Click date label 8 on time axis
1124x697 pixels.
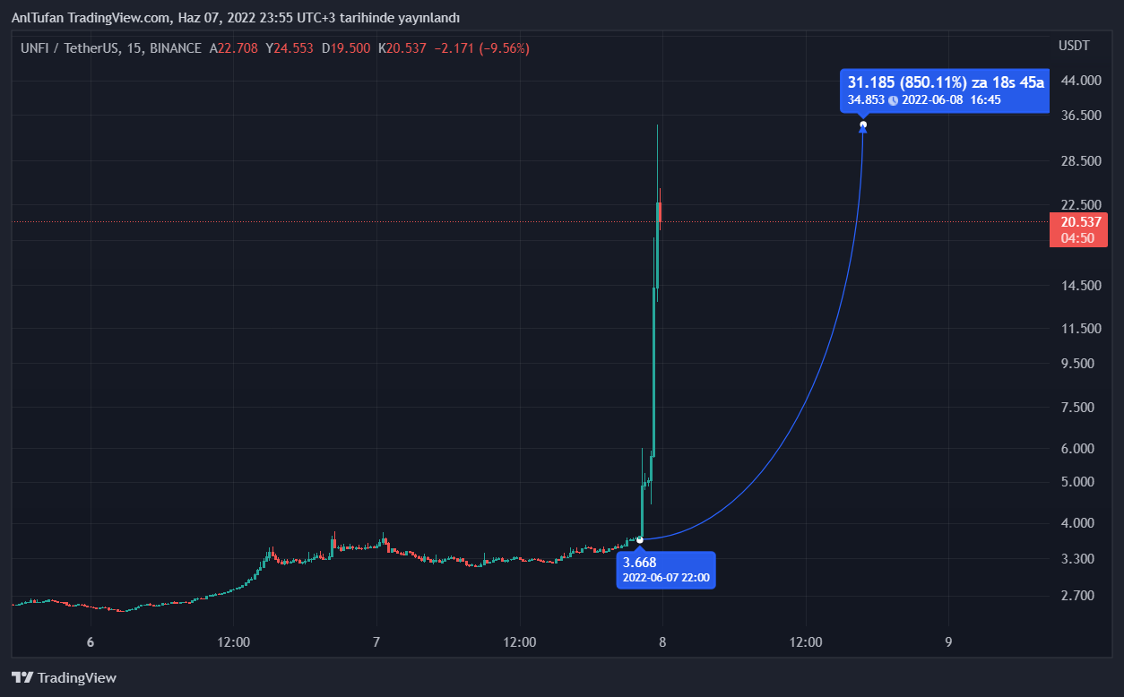(x=662, y=642)
